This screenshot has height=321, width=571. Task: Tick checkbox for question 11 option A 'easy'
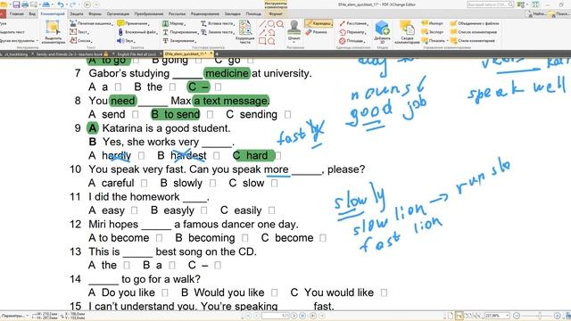135,210
